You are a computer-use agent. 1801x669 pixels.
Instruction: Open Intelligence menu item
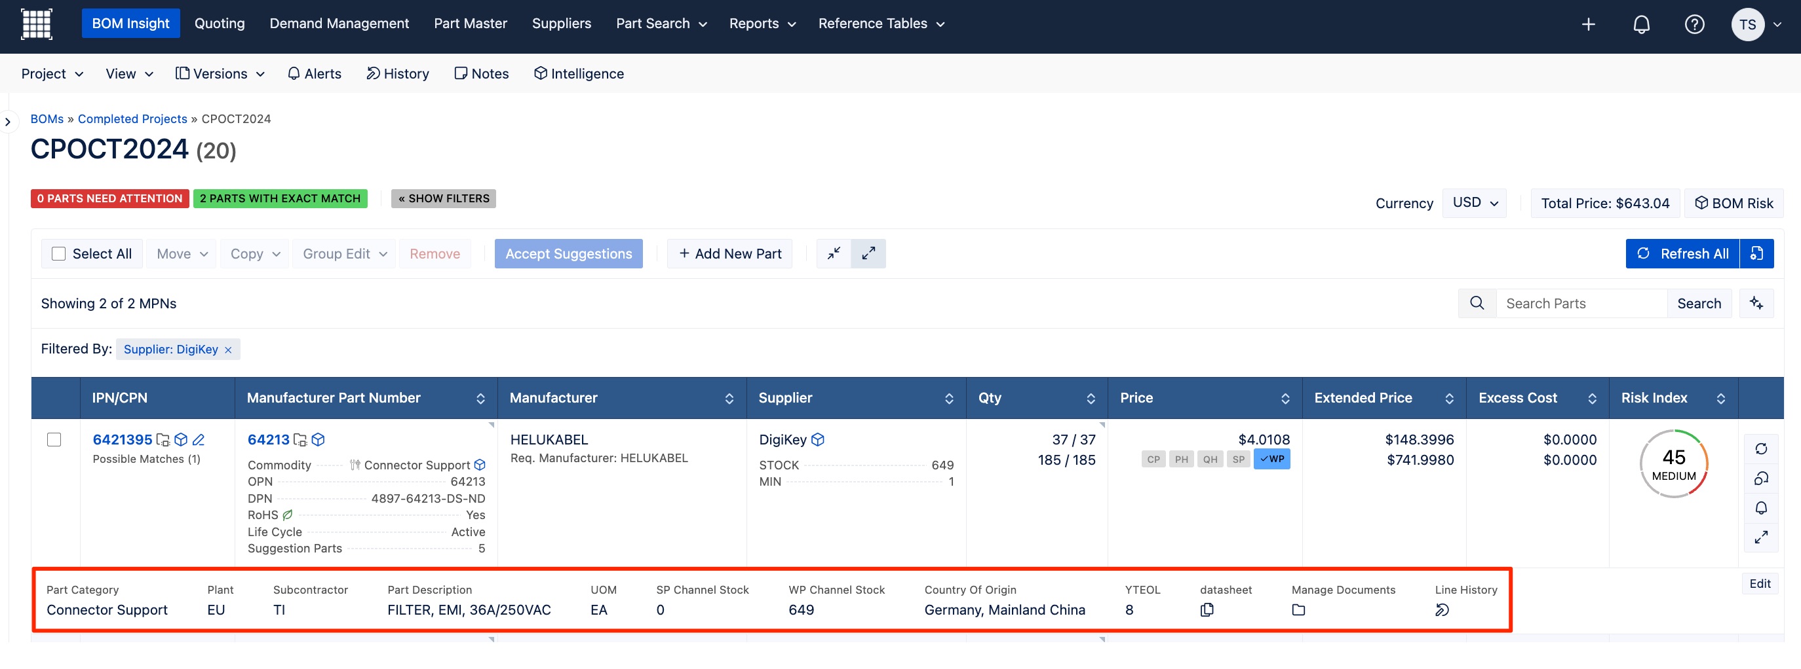click(x=578, y=74)
